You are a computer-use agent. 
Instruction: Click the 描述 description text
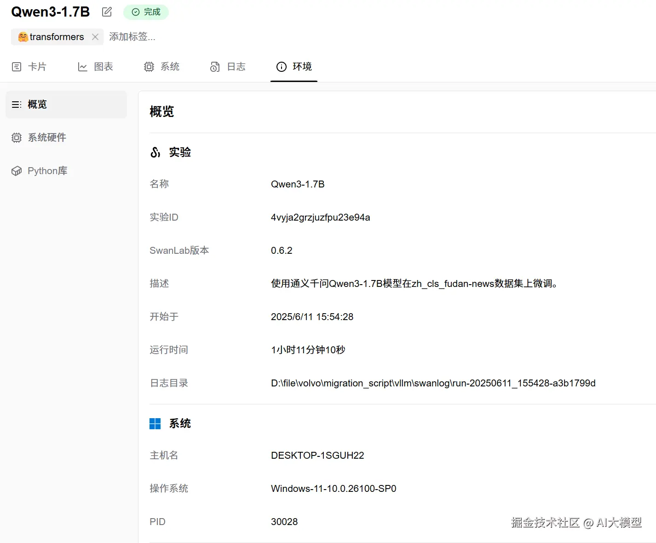[x=415, y=284]
